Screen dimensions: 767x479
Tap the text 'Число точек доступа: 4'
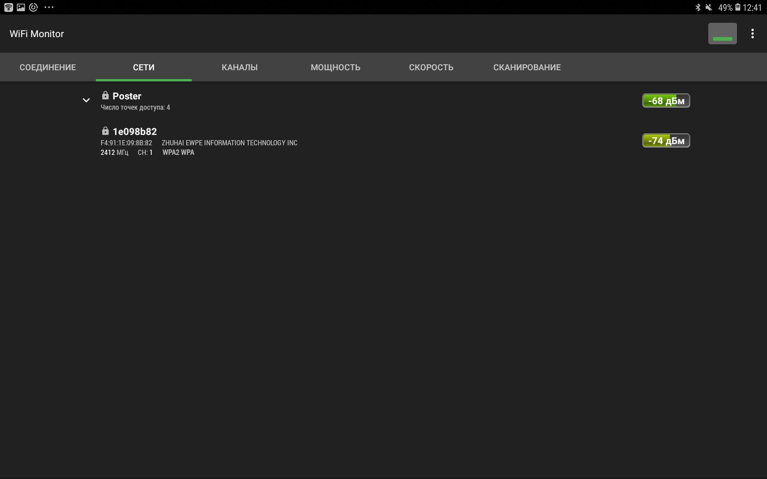coord(135,107)
